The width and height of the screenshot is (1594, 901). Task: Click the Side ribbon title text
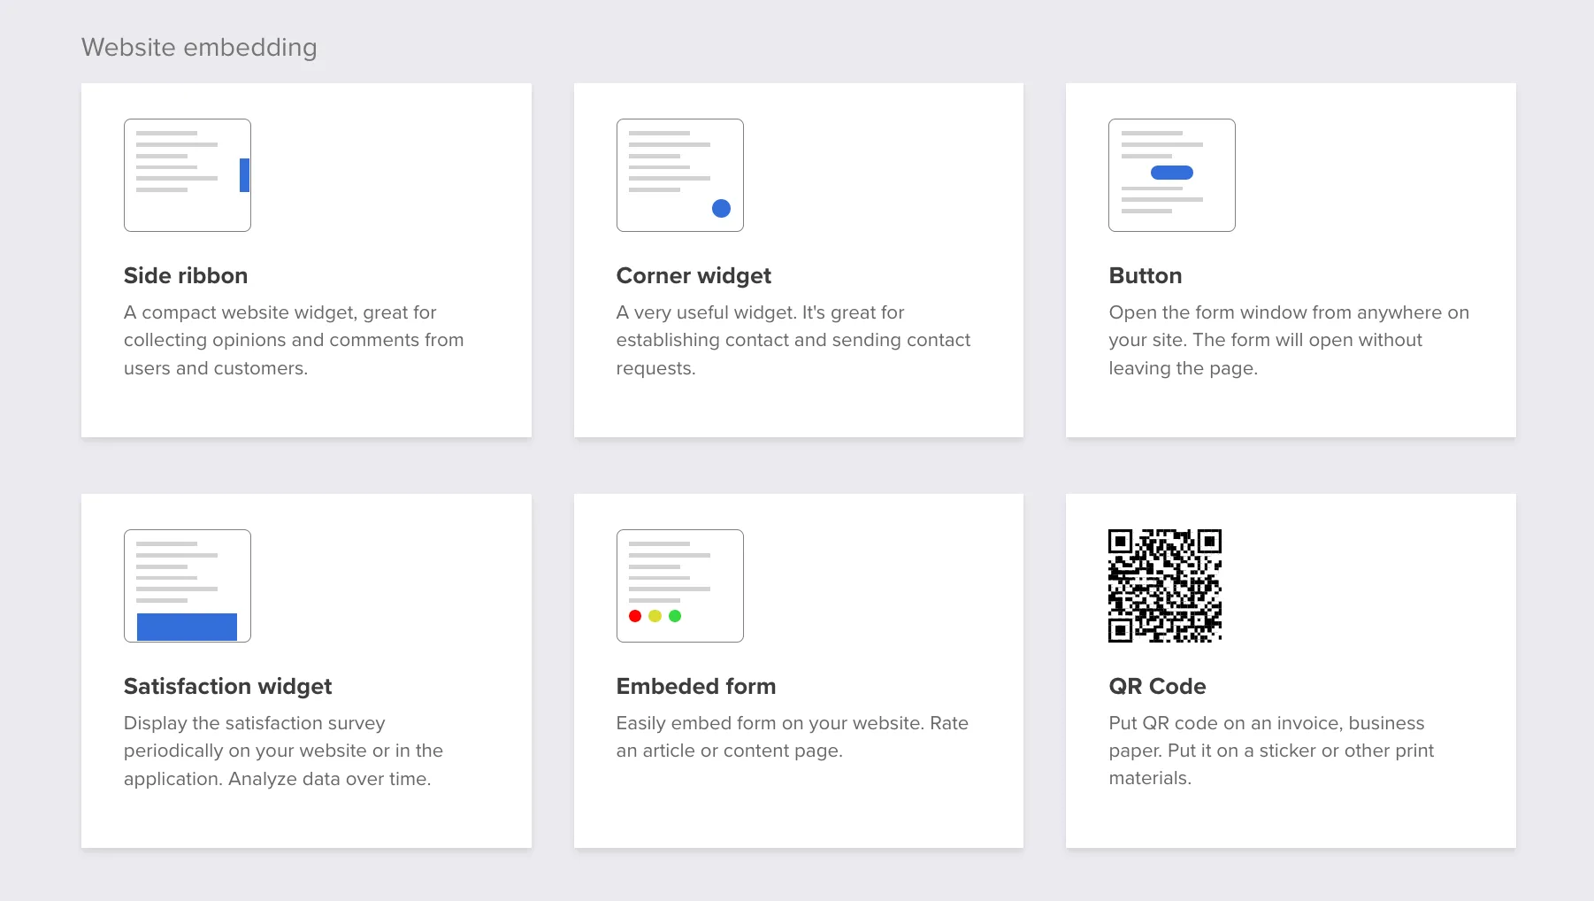tap(185, 275)
